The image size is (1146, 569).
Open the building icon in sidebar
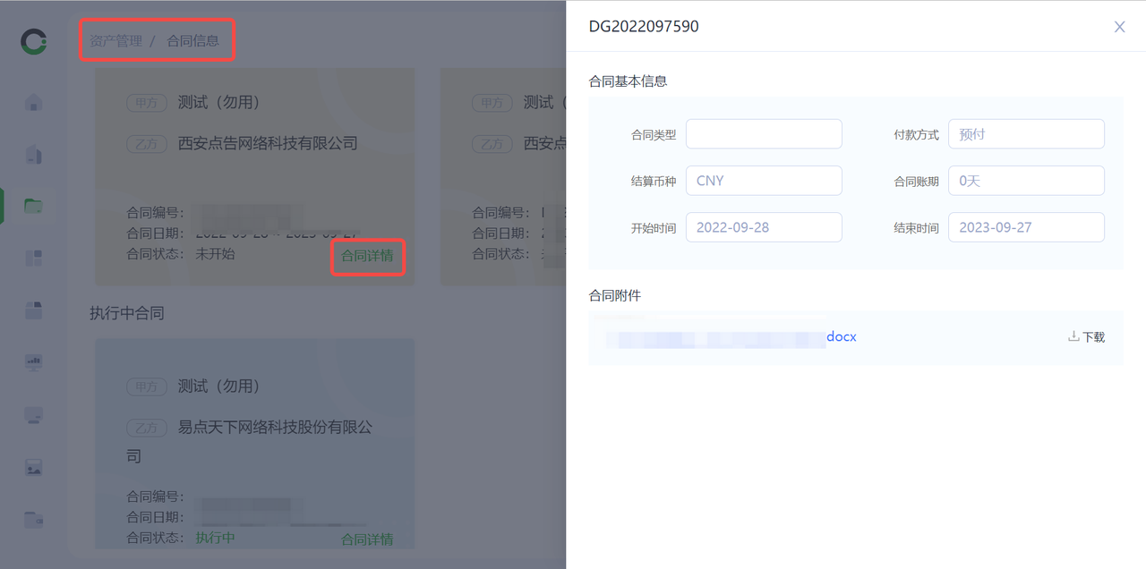(x=34, y=155)
